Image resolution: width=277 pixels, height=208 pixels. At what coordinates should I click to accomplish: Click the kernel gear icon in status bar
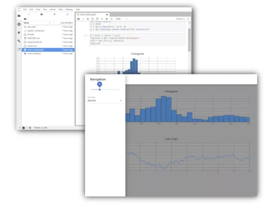(30, 128)
